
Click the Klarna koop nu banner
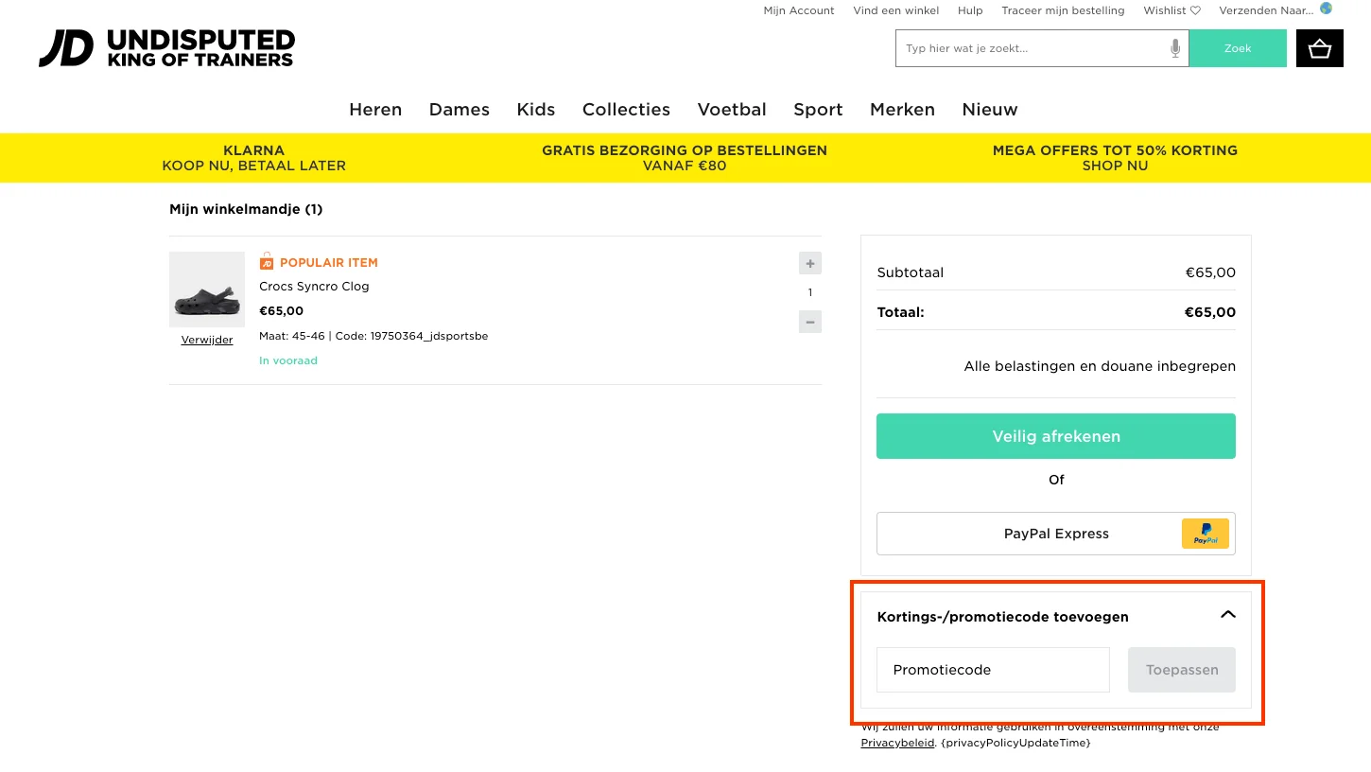(253, 158)
